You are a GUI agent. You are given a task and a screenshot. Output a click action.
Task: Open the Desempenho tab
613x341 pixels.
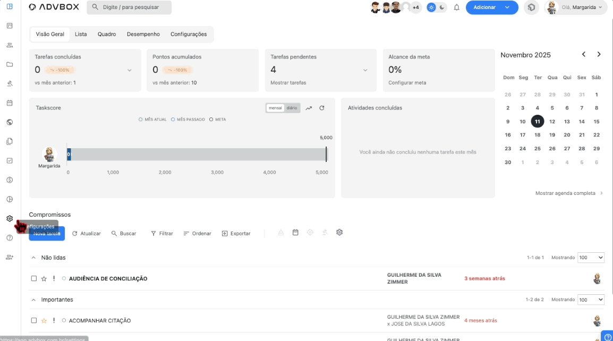143,34
